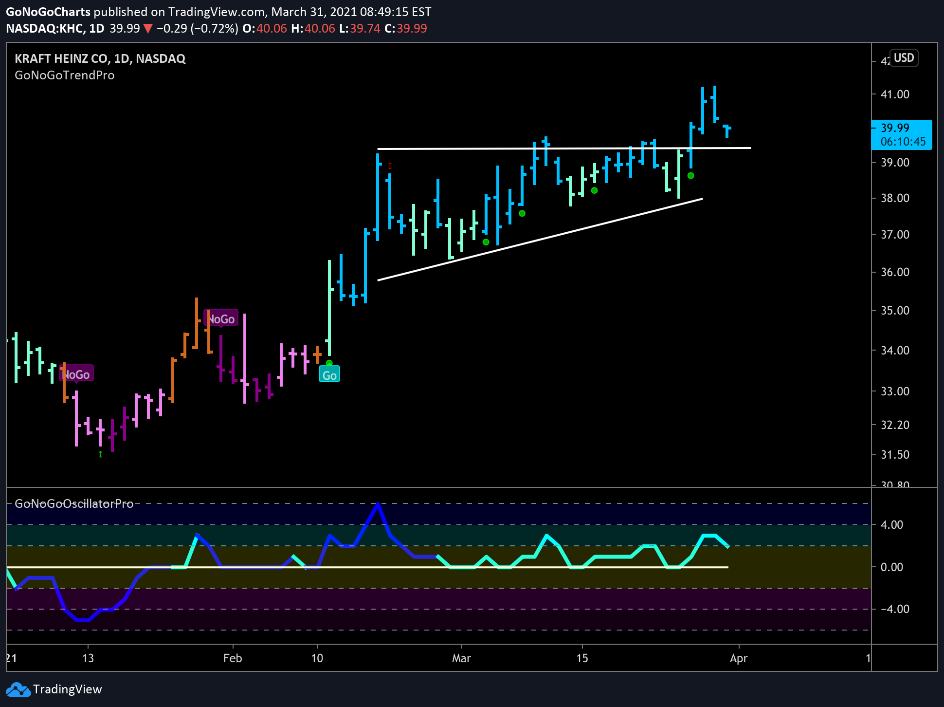Click the 38.00 price axis label
This screenshot has width=944, height=707.
click(x=895, y=198)
